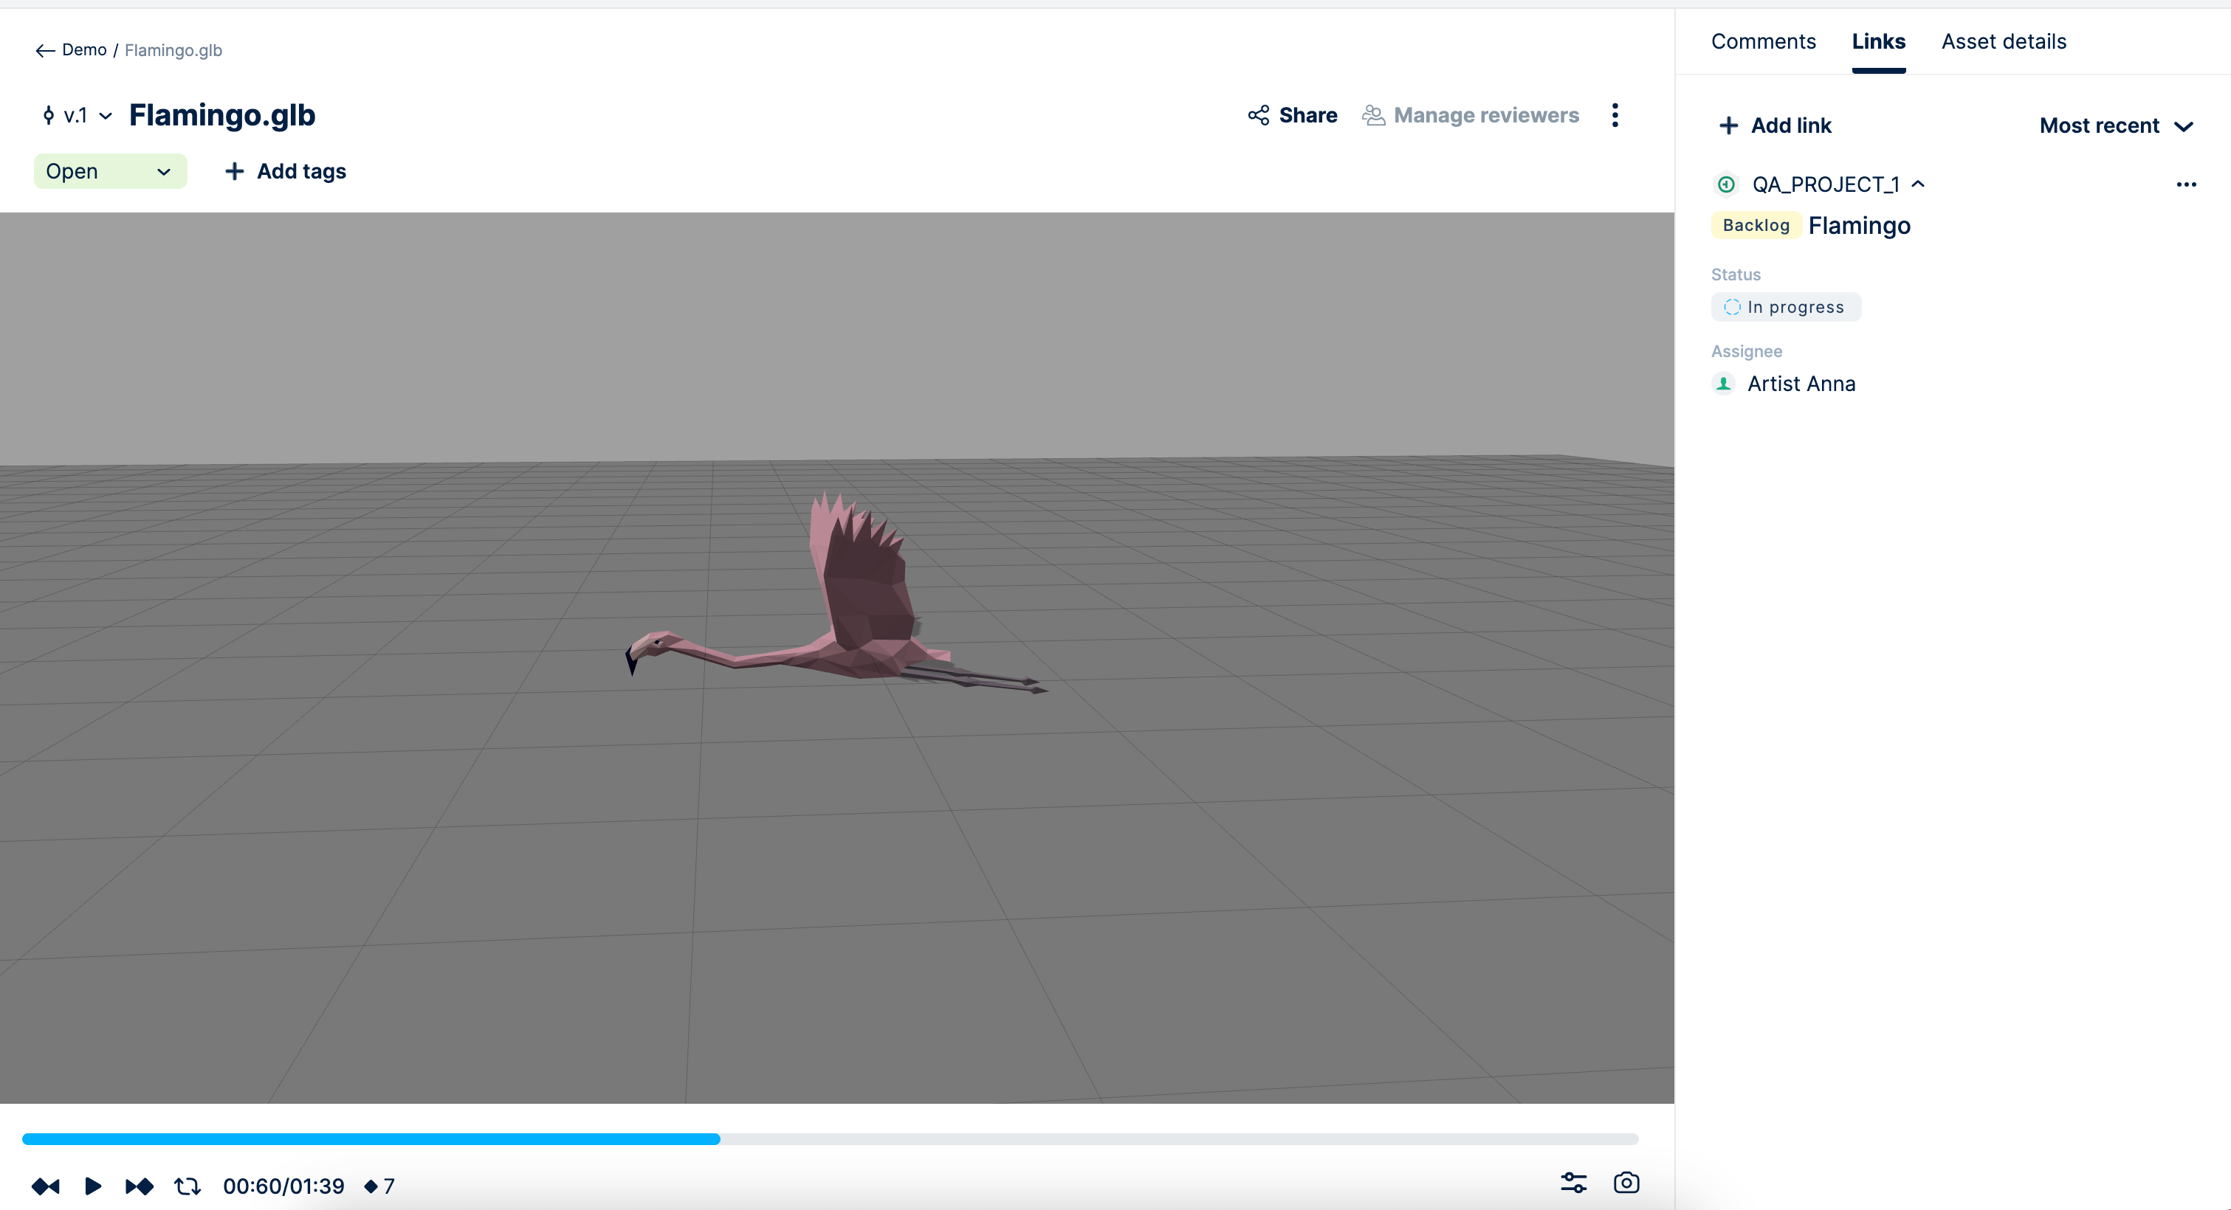Screen dimensions: 2231x1210
Task: Jump to the next keyframe
Action: coord(140,1186)
